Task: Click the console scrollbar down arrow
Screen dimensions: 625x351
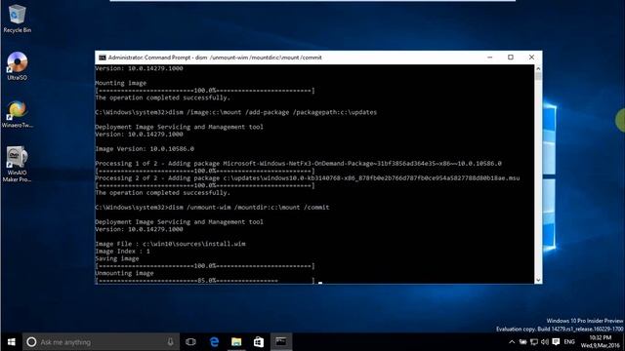Action: [x=538, y=280]
